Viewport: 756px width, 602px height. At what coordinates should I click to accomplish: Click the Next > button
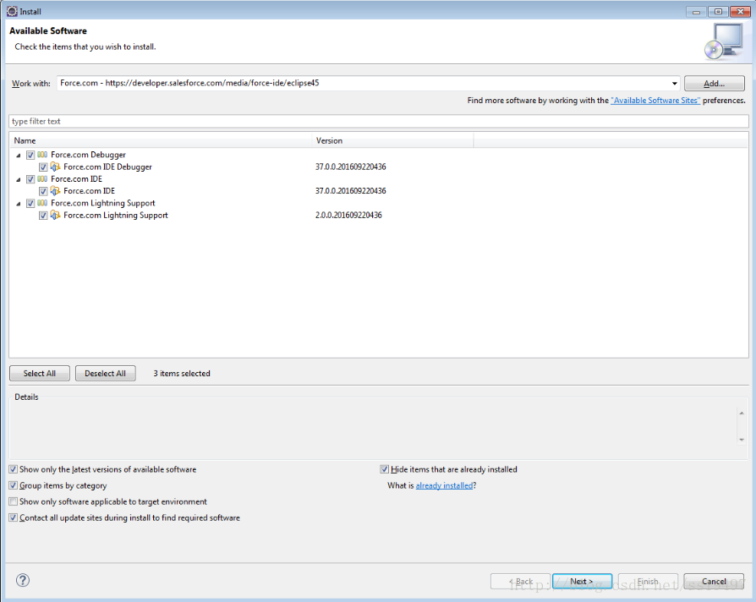582,581
